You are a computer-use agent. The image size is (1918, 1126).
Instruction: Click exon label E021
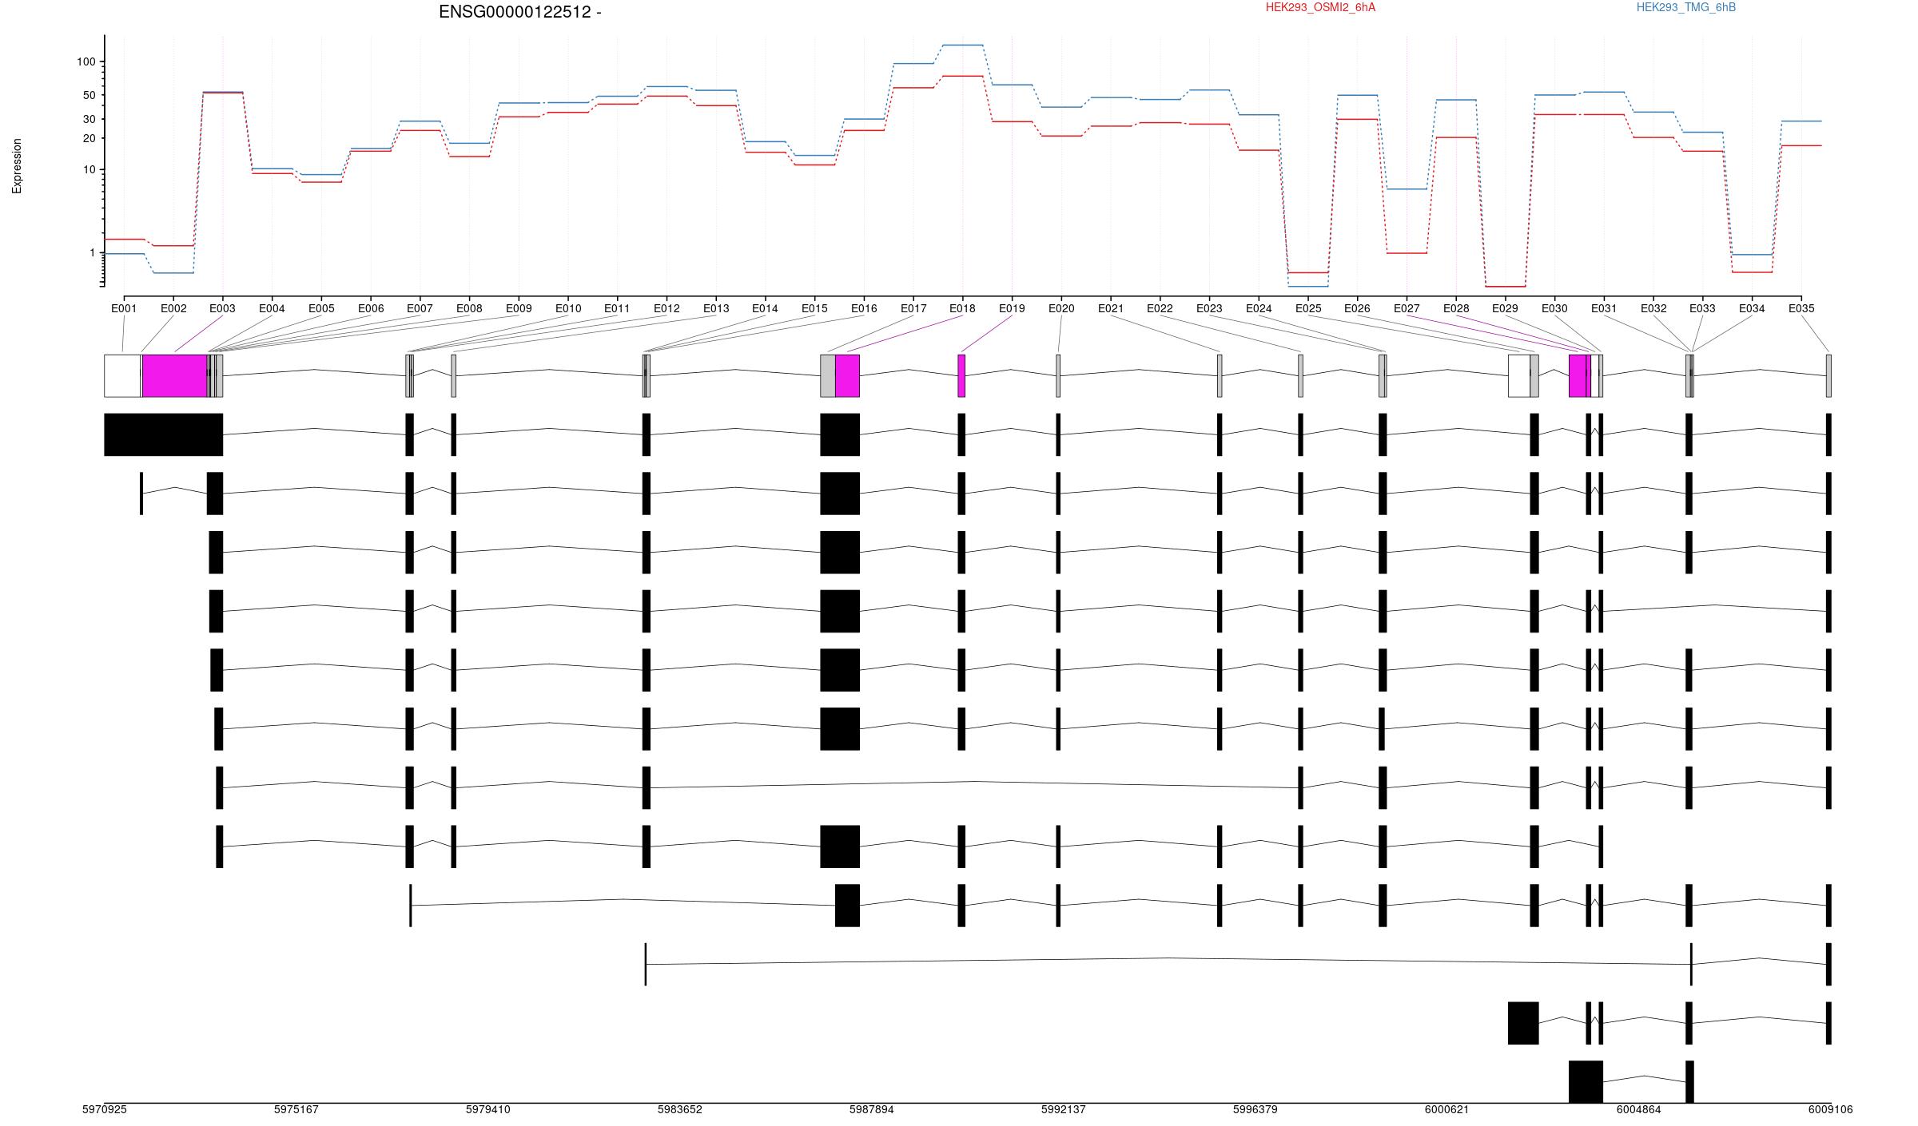pyautogui.click(x=1111, y=308)
